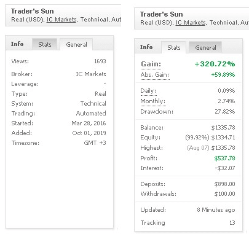
Task: Click the Broker value IC Markets
Action: (x=91, y=74)
